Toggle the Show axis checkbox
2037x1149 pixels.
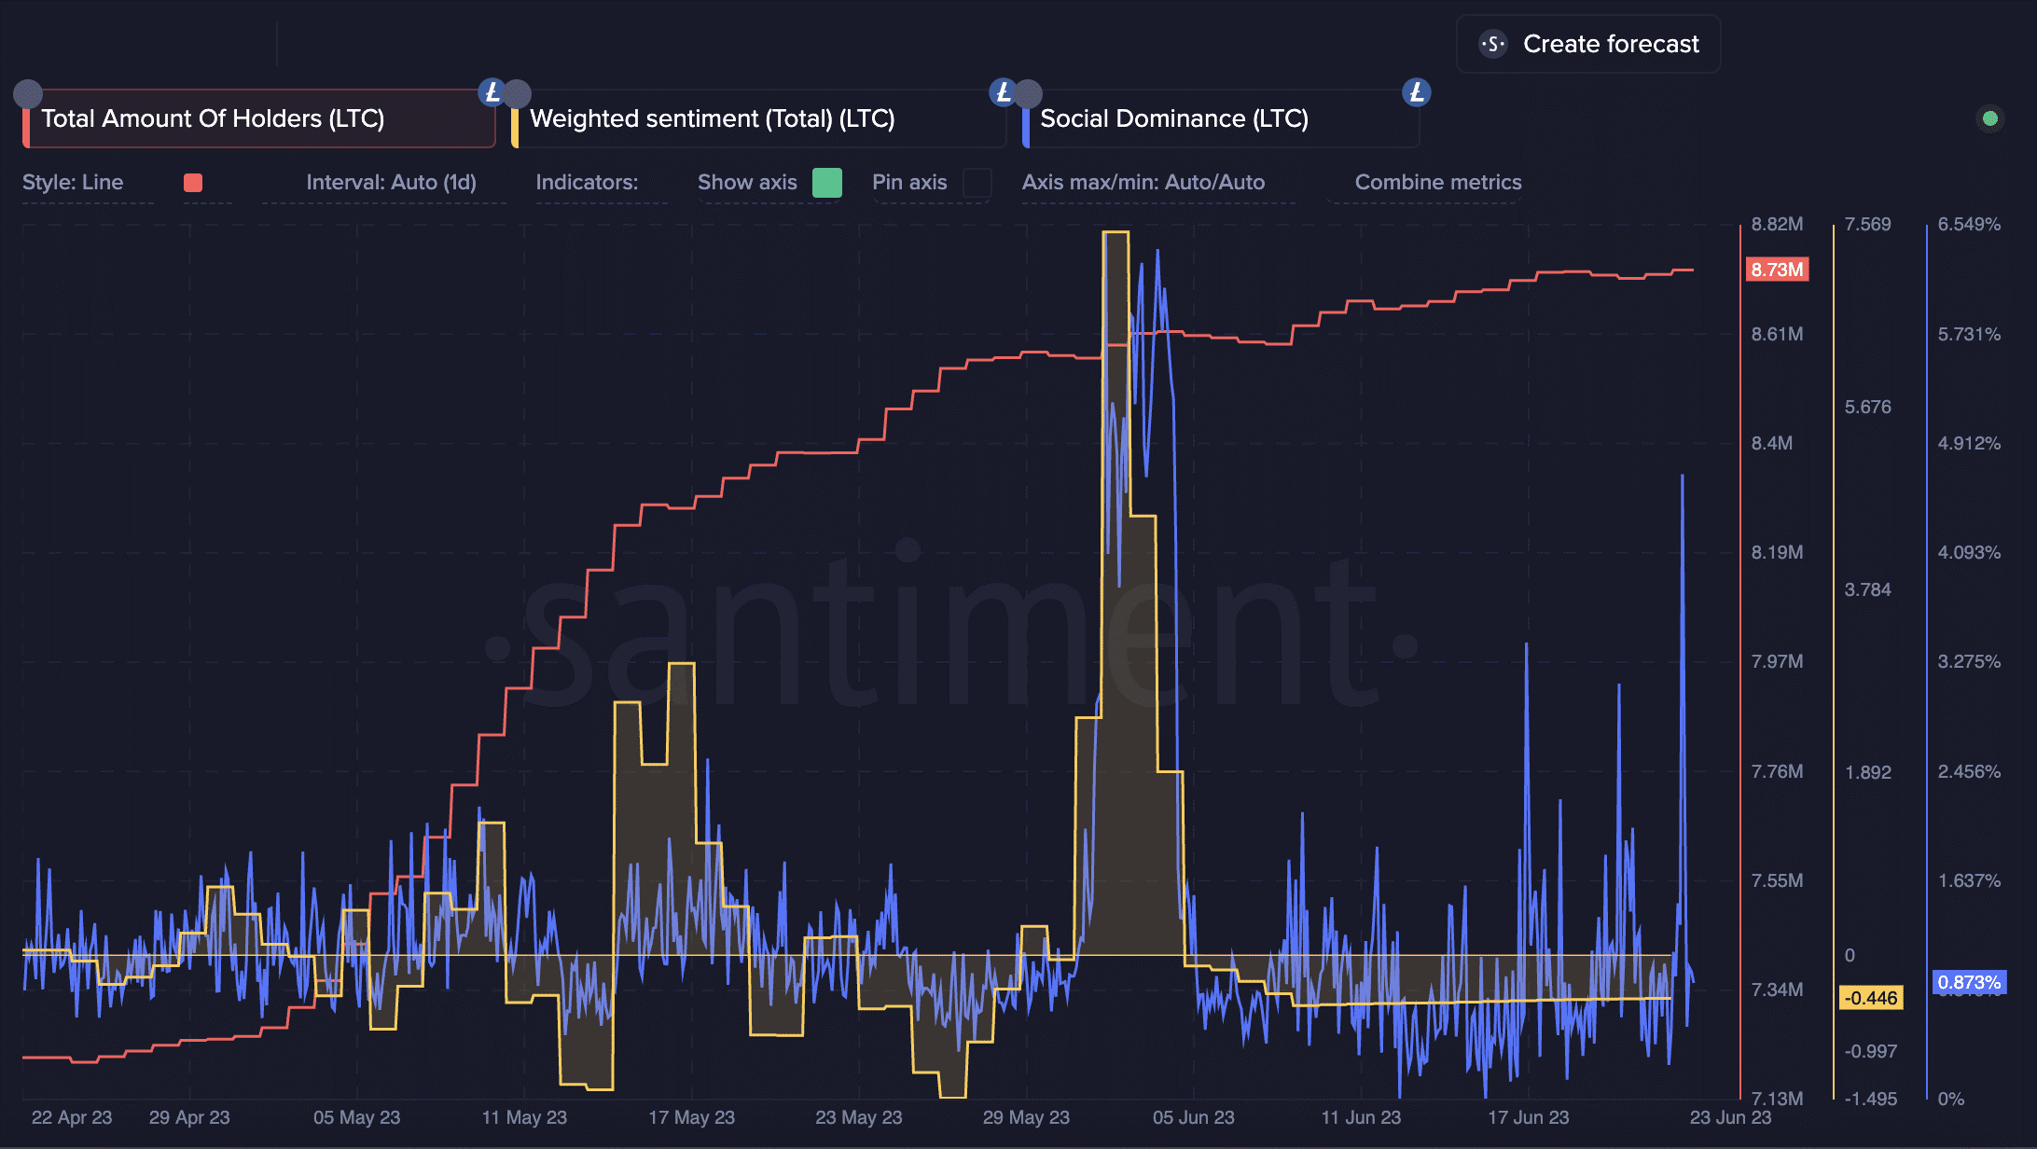coord(826,183)
